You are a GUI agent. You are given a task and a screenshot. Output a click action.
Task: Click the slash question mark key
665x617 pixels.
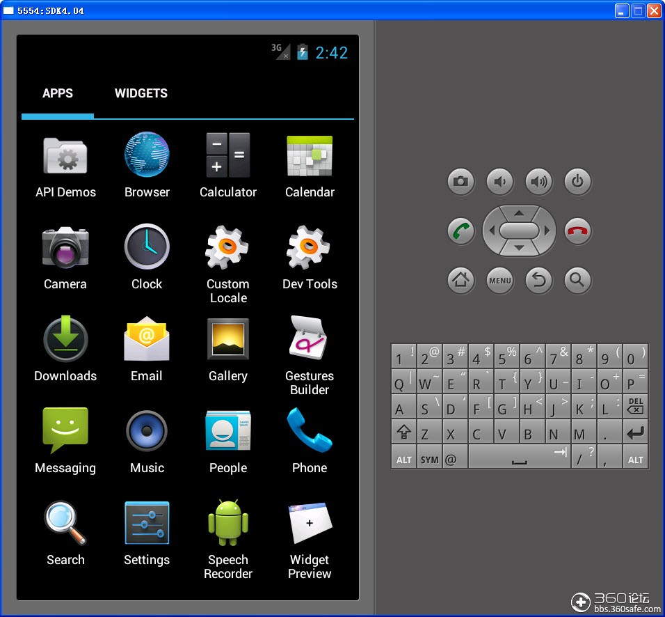[584, 457]
